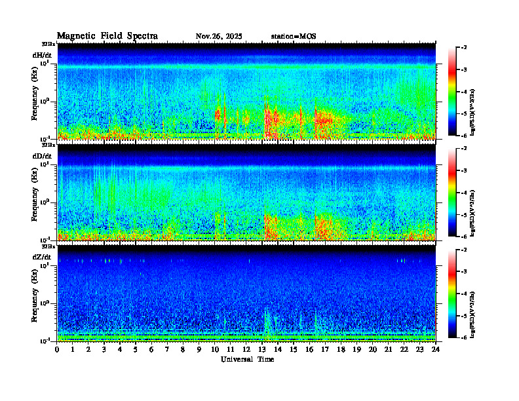
Task: Click the hour 20 tick label
Action: tap(373, 350)
